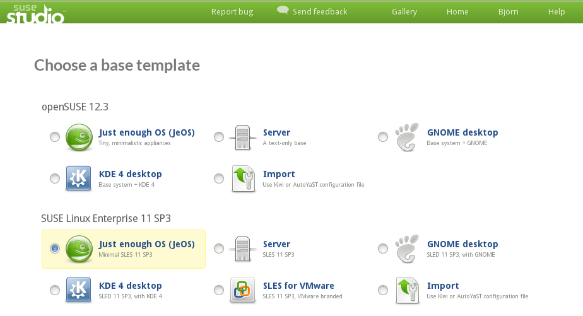The height and width of the screenshot is (316, 583).
Task: Select SLE 11 GNOME desktop radio button
Action: point(382,249)
